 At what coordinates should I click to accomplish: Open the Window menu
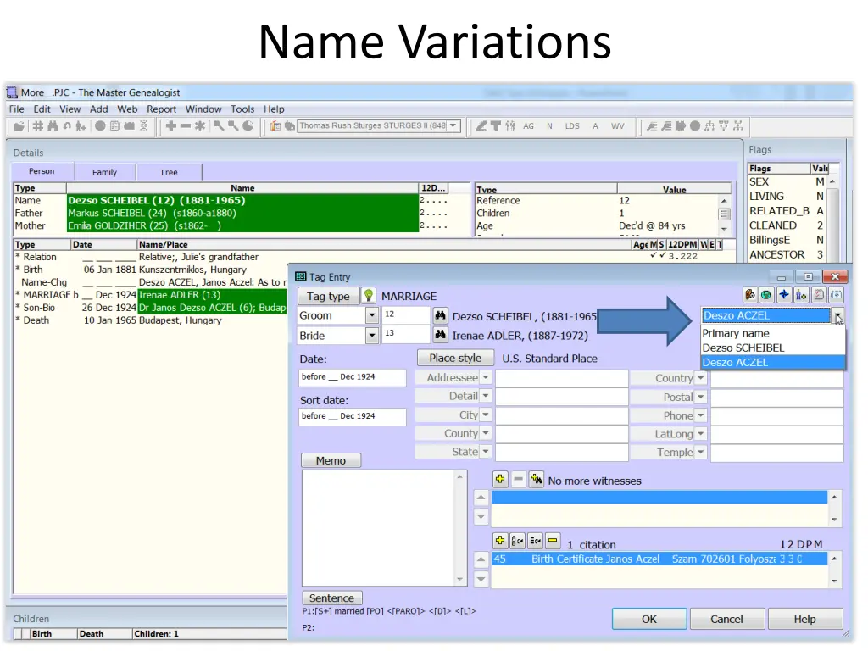click(x=203, y=109)
